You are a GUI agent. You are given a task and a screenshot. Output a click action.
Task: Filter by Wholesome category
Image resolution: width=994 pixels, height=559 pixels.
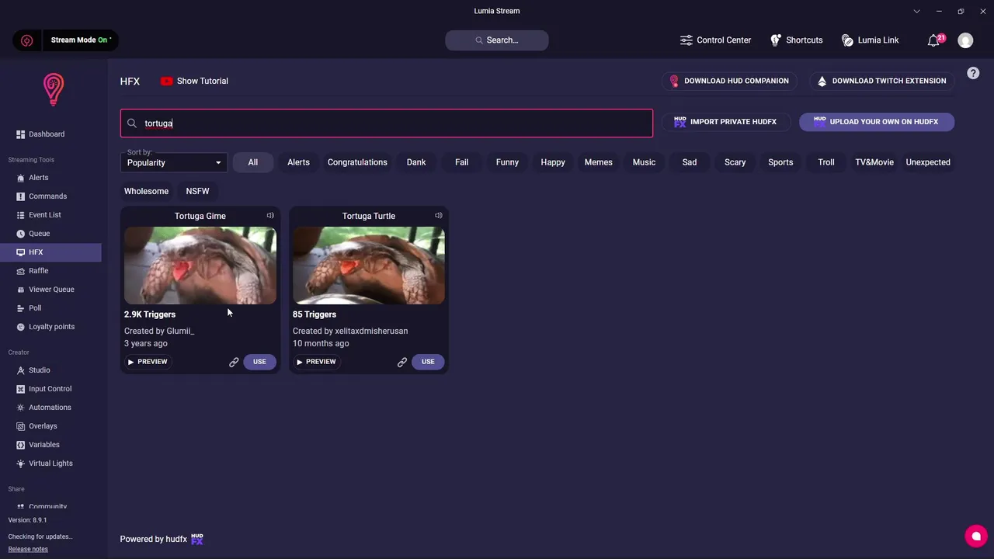tap(146, 191)
